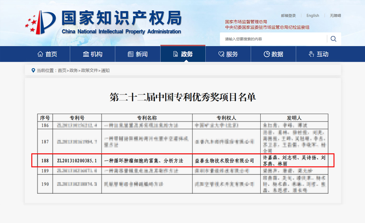Viewport: 365px width, 223px height.
Task: Click China National Intellectual Property Administration text
Action: point(121,31)
